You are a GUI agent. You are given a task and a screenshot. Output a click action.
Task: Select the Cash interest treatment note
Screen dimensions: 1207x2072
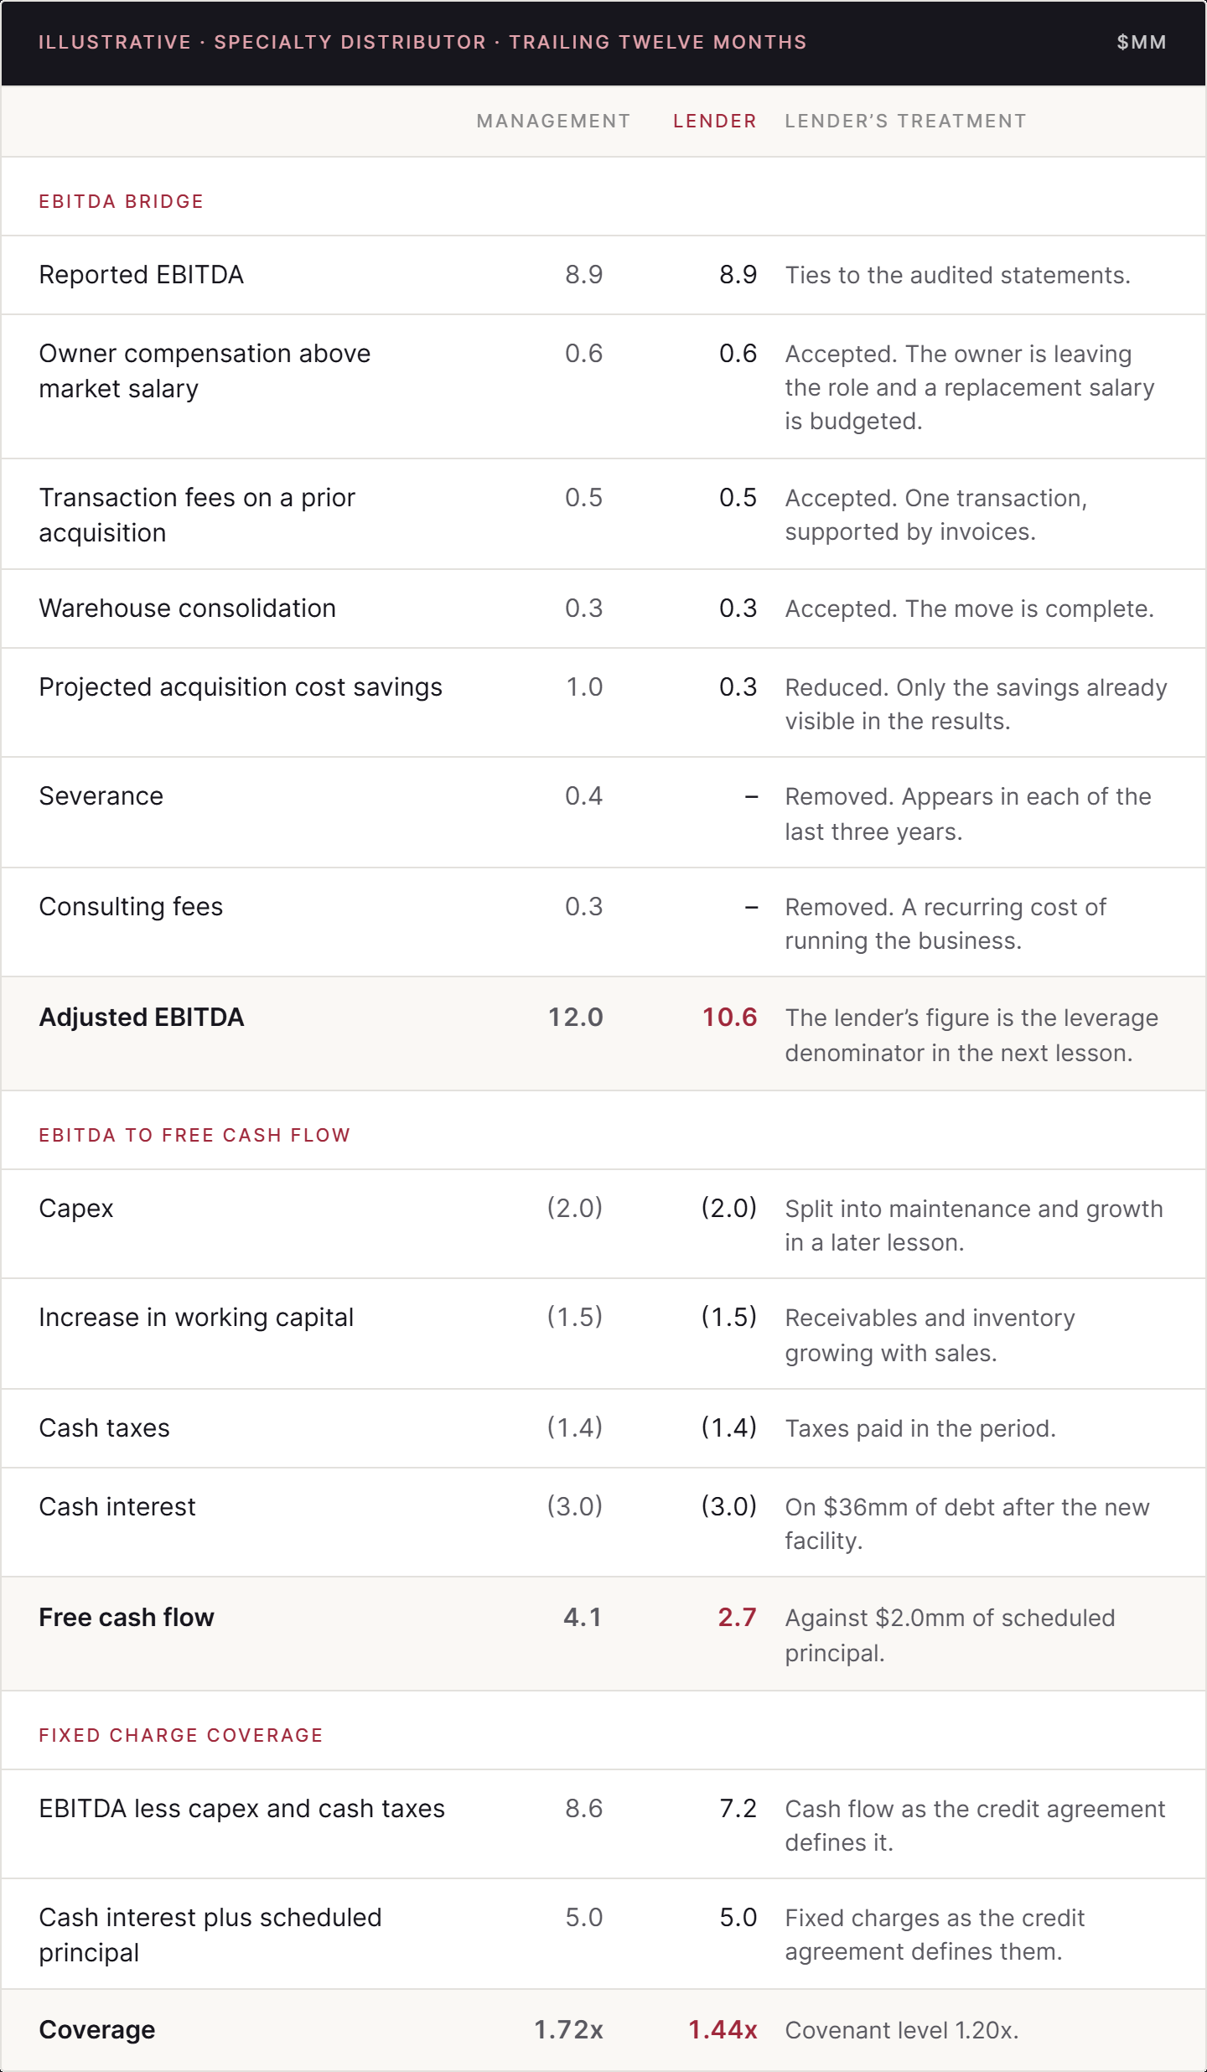point(967,1524)
